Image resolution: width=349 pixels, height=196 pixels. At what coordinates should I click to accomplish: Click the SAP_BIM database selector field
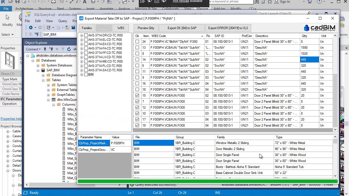pos(60,35)
